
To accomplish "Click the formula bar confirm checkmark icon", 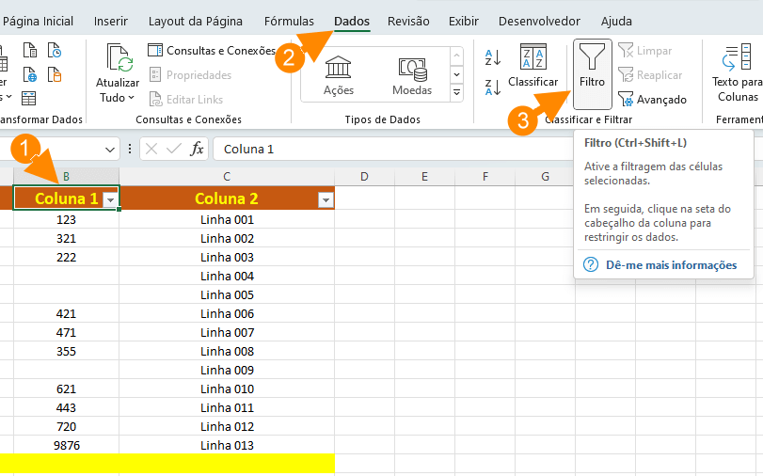I will pyautogui.click(x=174, y=149).
